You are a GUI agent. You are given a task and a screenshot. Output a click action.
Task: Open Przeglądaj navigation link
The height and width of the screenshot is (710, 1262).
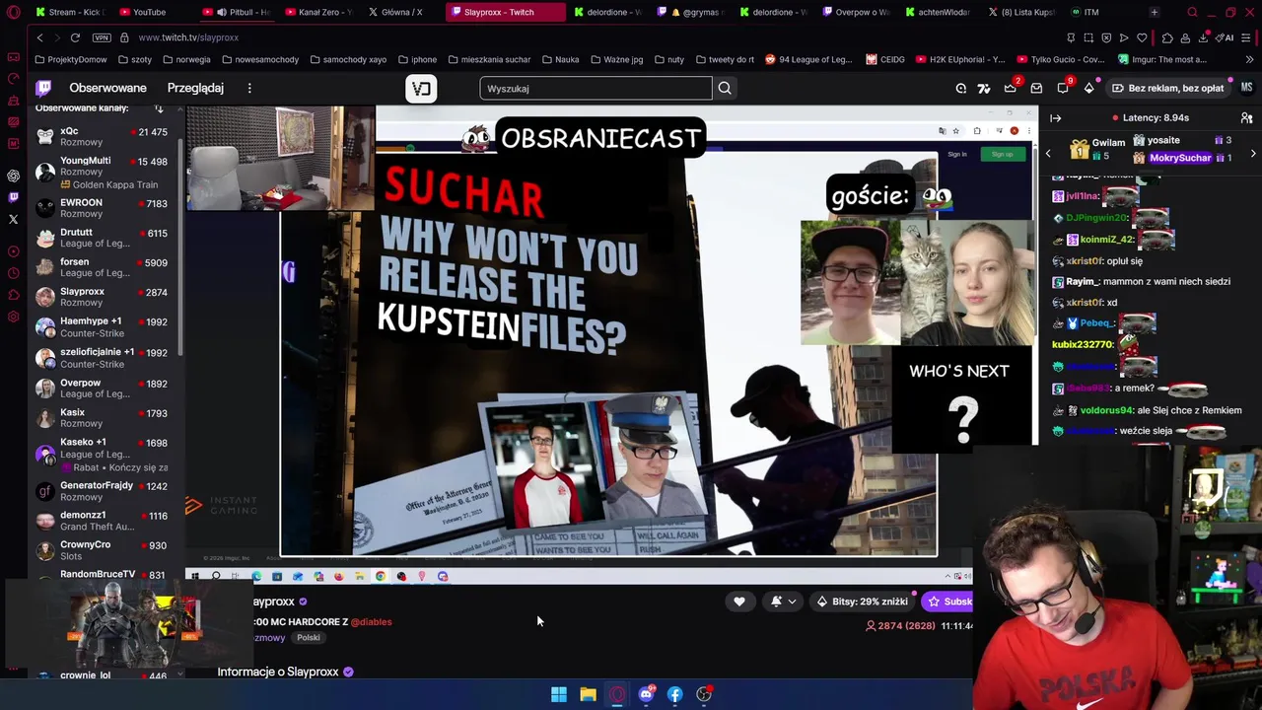(195, 88)
